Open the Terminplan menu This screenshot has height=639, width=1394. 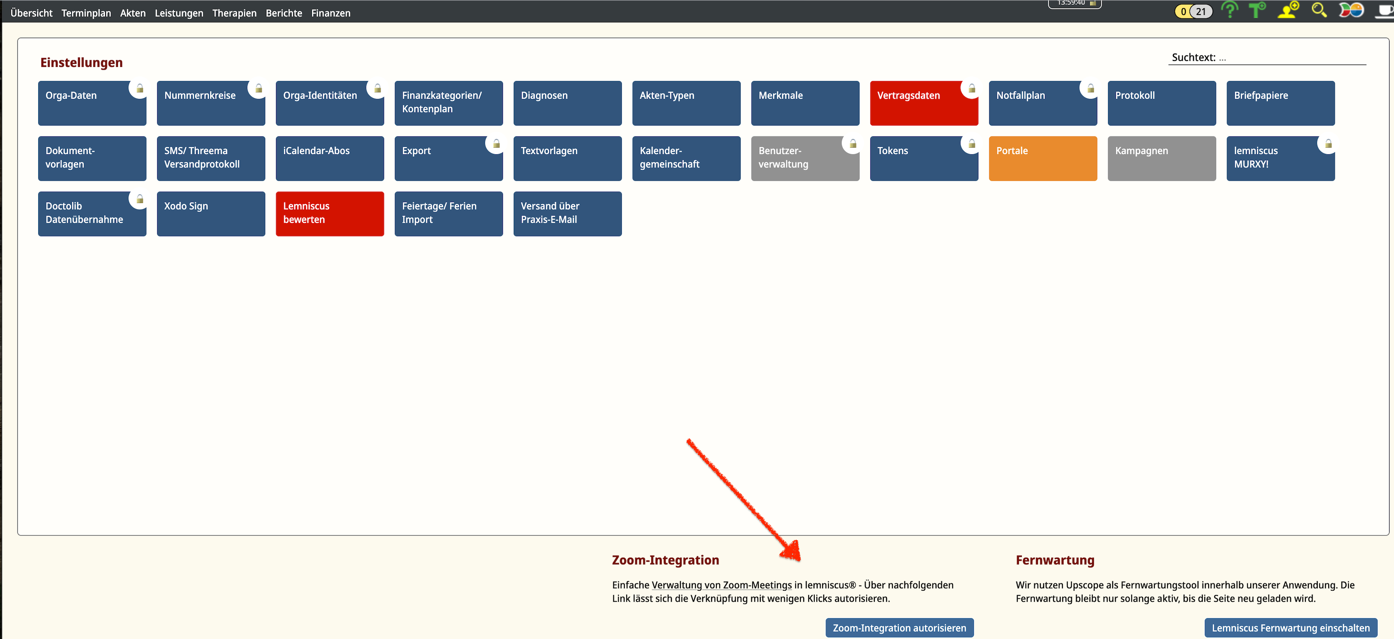[86, 13]
